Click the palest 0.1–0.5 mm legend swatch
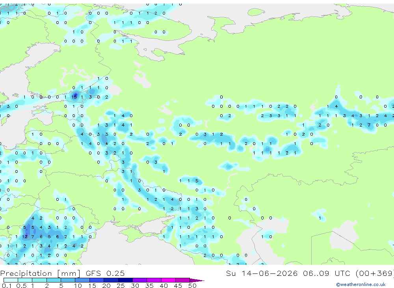The height and width of the screenshot is (288, 394). pos(11,280)
